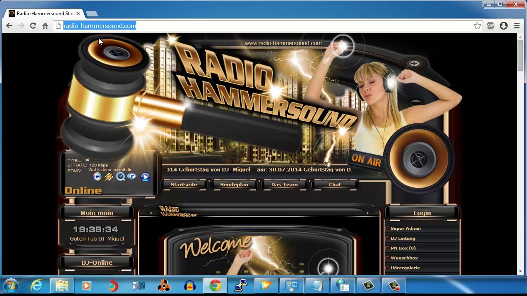Click the scrollbar down arrow
The height and width of the screenshot is (296, 527).
pyautogui.click(x=520, y=271)
